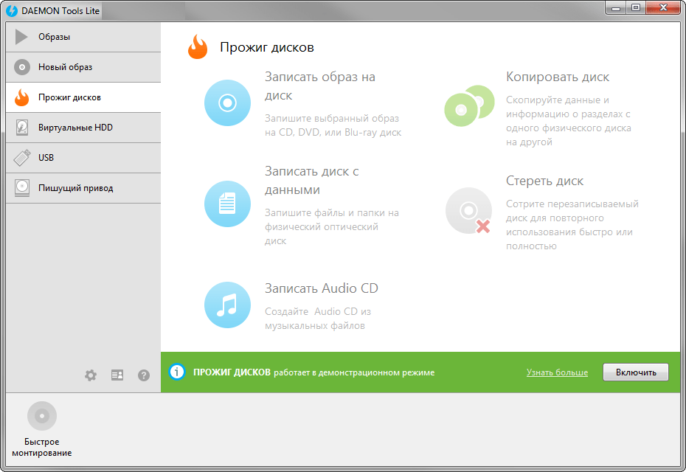Image resolution: width=686 pixels, height=472 pixels.
Task: Click text 'Создайте Audio CD из музыкальных файлов'
Action: (x=318, y=319)
